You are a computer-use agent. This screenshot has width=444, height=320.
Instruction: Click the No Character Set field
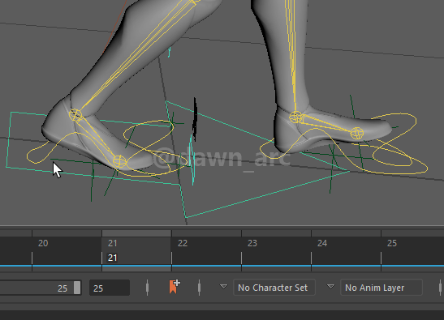(274, 288)
